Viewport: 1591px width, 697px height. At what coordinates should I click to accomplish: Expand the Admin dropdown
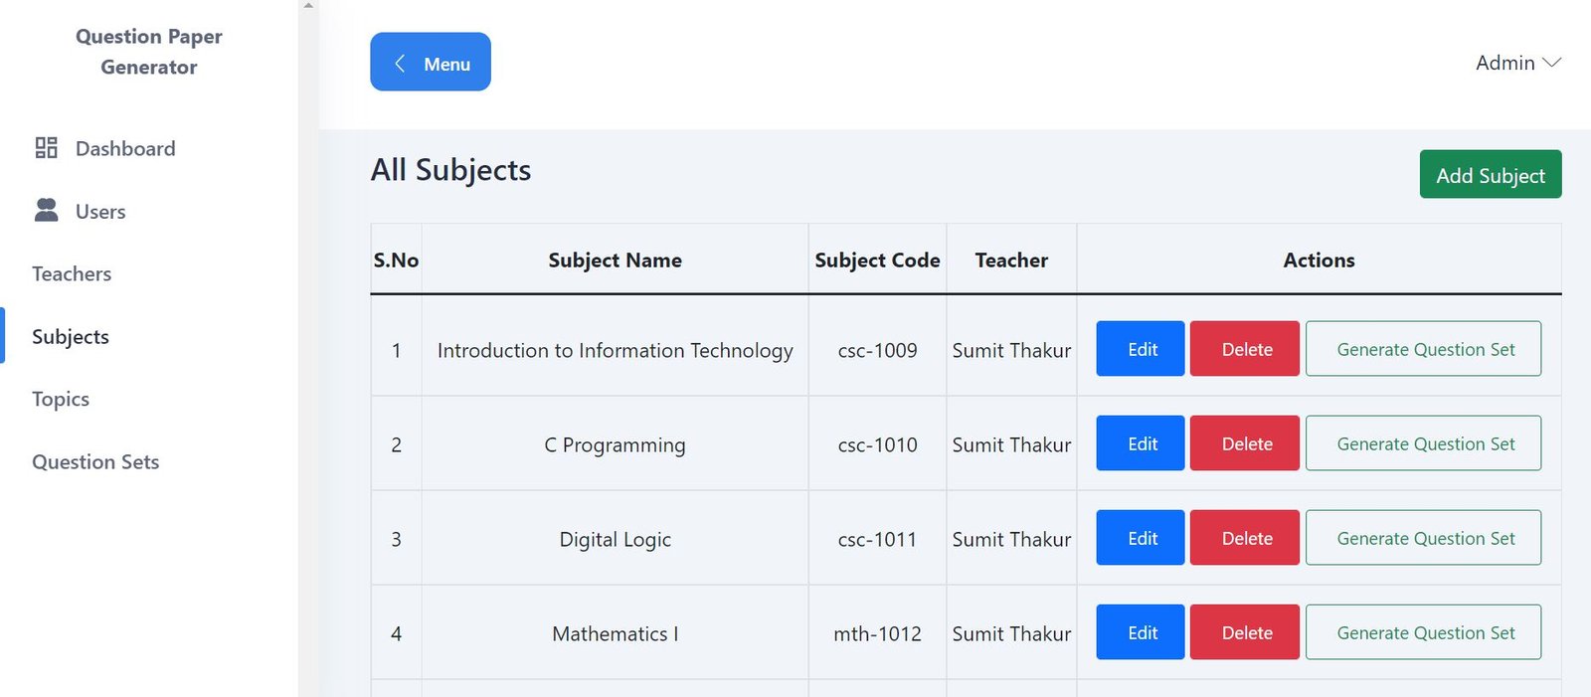tap(1517, 63)
